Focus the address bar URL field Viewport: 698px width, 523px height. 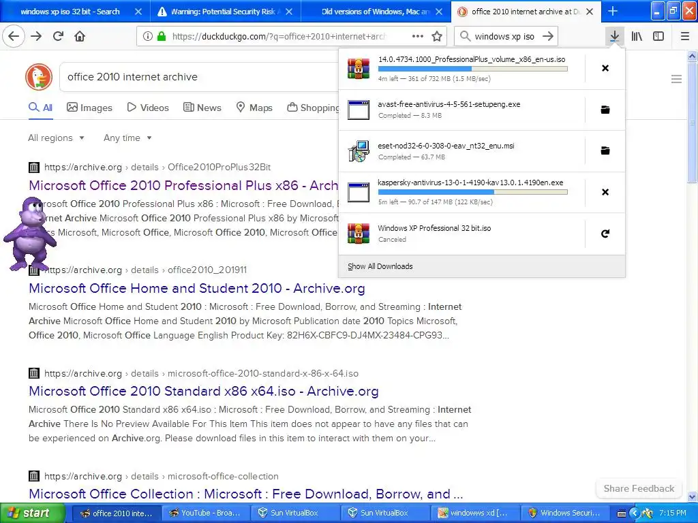click(x=278, y=37)
